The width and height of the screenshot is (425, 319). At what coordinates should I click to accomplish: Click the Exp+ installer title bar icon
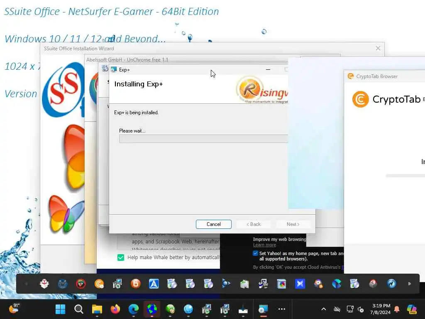click(114, 70)
